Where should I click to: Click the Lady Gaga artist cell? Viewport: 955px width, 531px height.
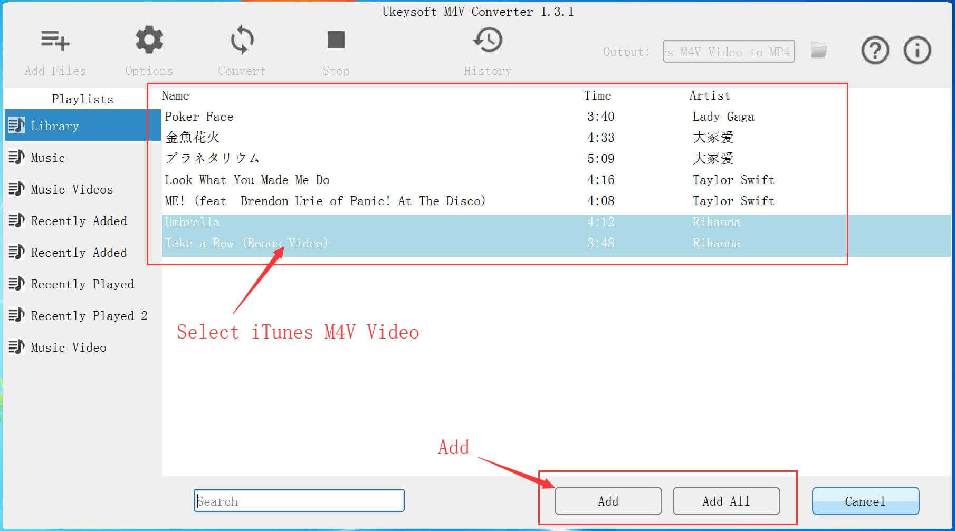pyautogui.click(x=723, y=117)
